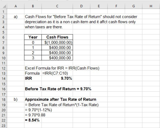Image resolution: width=160 pixels, height=128 pixels.
Task: Click "Approximate after Tax Rate of Return" heading
Action: [x=61, y=99]
